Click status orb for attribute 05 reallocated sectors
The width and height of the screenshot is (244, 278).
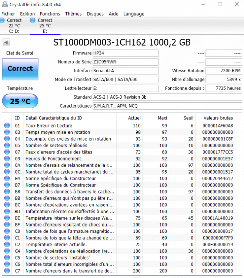tap(7, 146)
